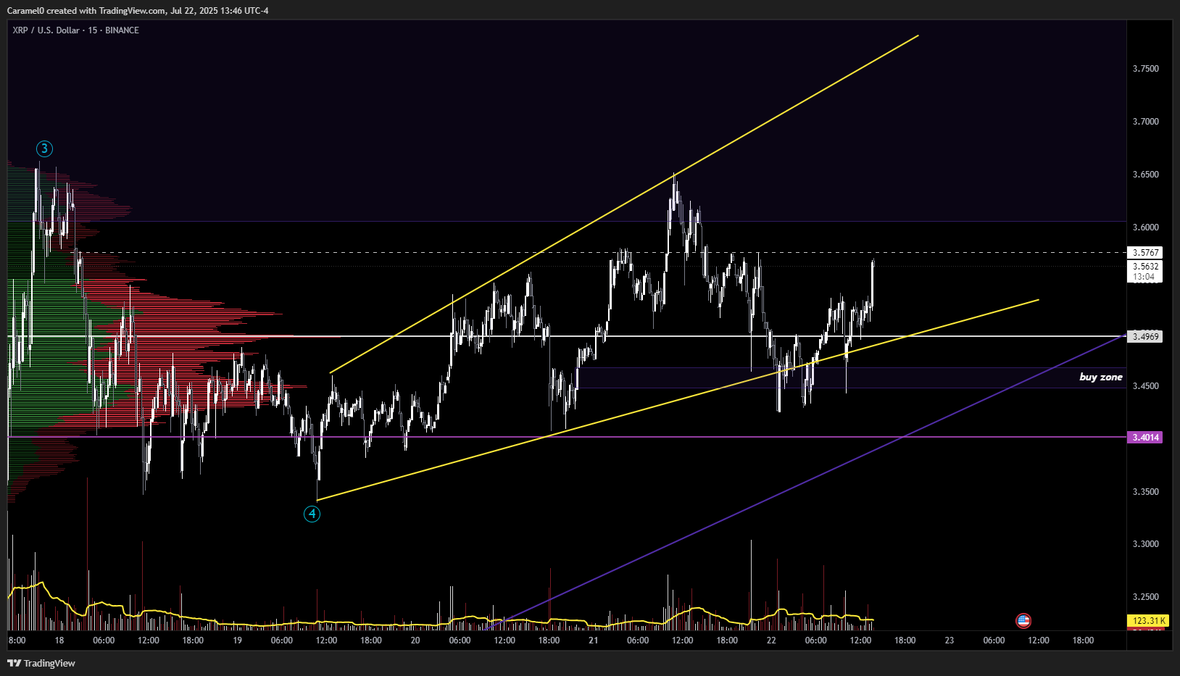Click the date 19 time axis label

coord(237,640)
